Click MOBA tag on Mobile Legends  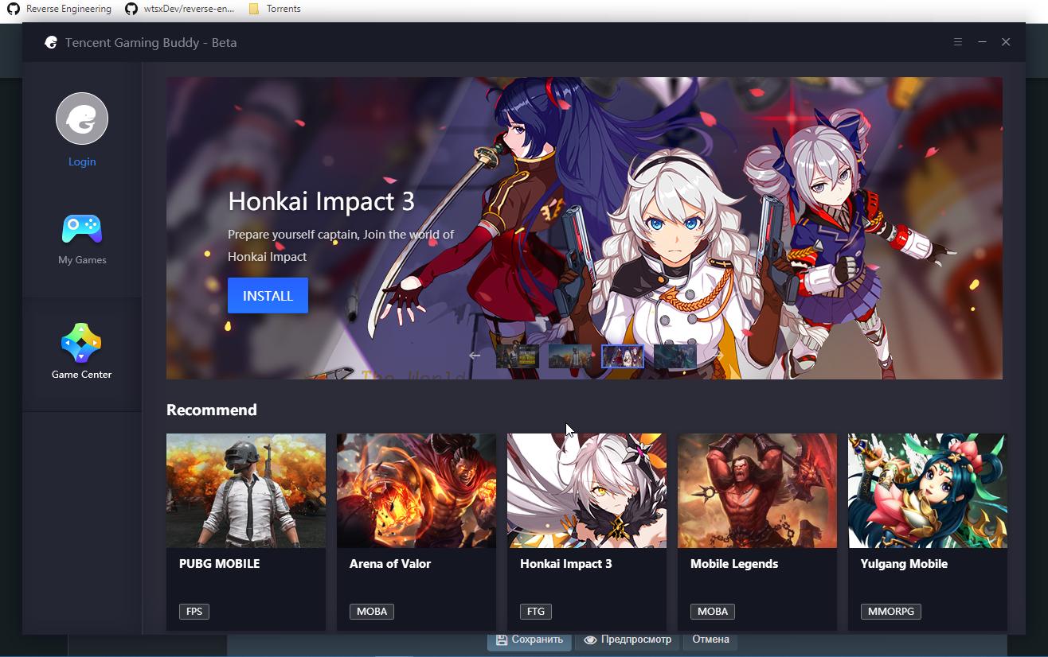click(x=713, y=612)
